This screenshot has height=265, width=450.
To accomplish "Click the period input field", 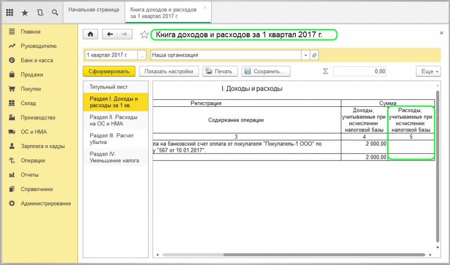I will pos(111,55).
